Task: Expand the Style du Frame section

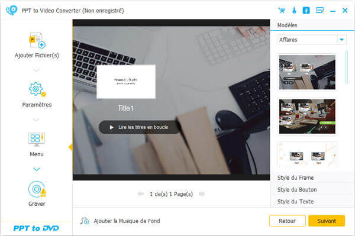Action: [x=312, y=177]
